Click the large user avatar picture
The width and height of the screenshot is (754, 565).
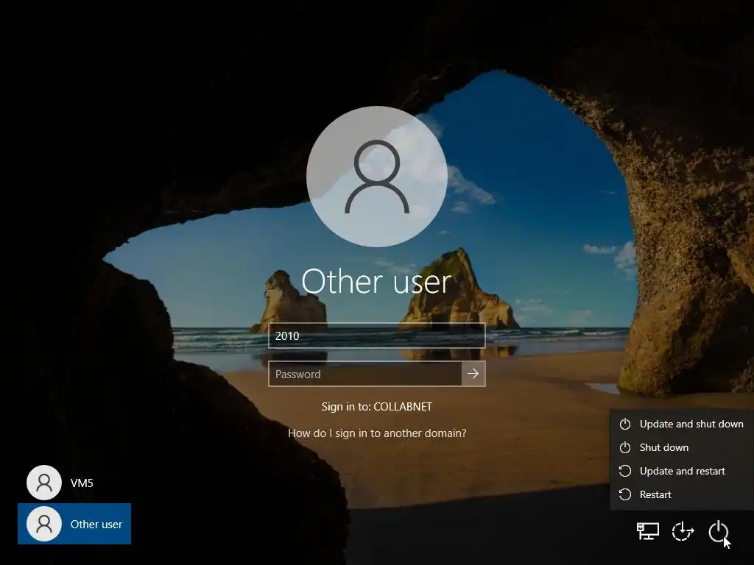click(377, 177)
